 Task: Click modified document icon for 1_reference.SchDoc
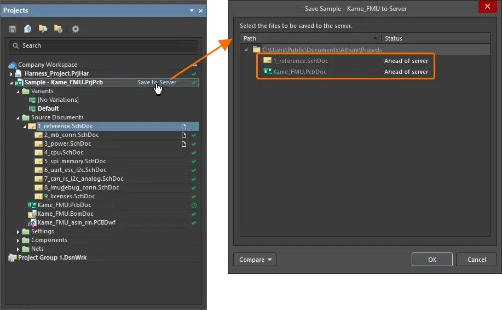pyautogui.click(x=184, y=127)
